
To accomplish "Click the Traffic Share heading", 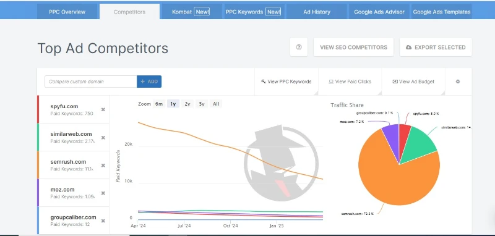I will [347, 105].
